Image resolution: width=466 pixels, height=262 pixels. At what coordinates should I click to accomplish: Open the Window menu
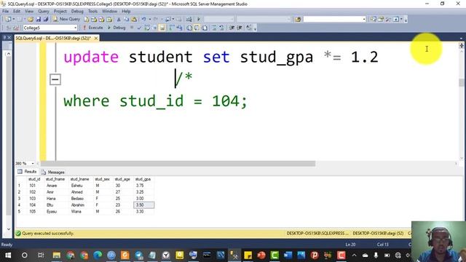[x=109, y=11]
